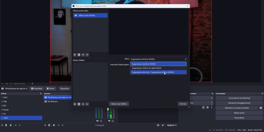Open scene filters icon in Scènes toolbar
Viewport: 264px width, 132px height.
tap(11, 125)
